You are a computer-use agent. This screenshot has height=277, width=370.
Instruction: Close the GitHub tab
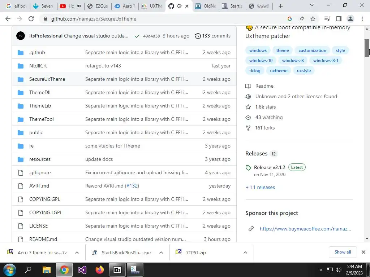click(187, 6)
